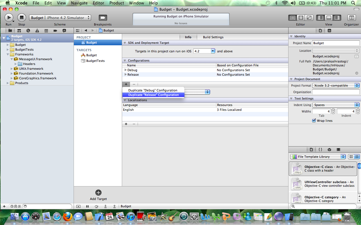Reveal Budget.xcodeproj in Finder arrow
Viewport: 361px width, 225px height.
[x=357, y=73]
